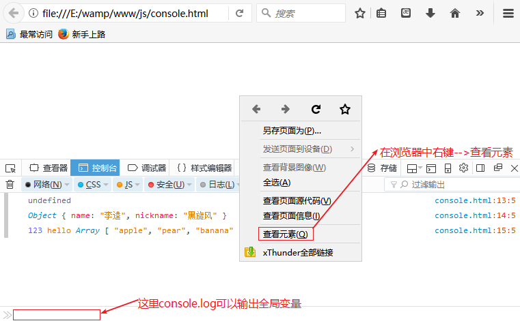The height and width of the screenshot is (321, 520).
Task: Switch to the 样式编辑器 style editor tab
Action: pos(204,168)
